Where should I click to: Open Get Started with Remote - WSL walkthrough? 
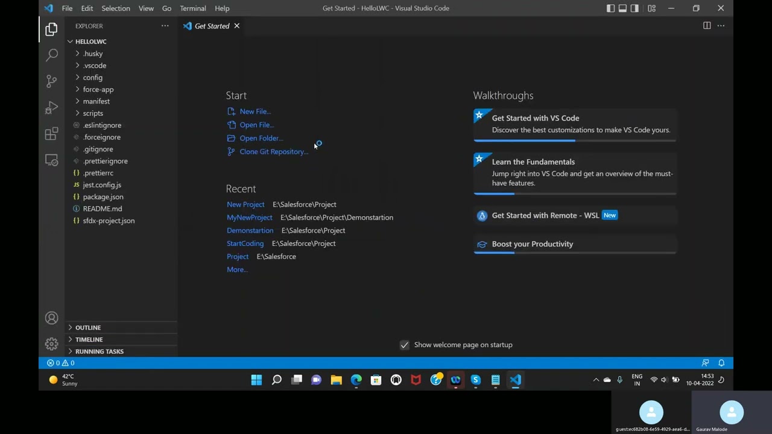[575, 215]
